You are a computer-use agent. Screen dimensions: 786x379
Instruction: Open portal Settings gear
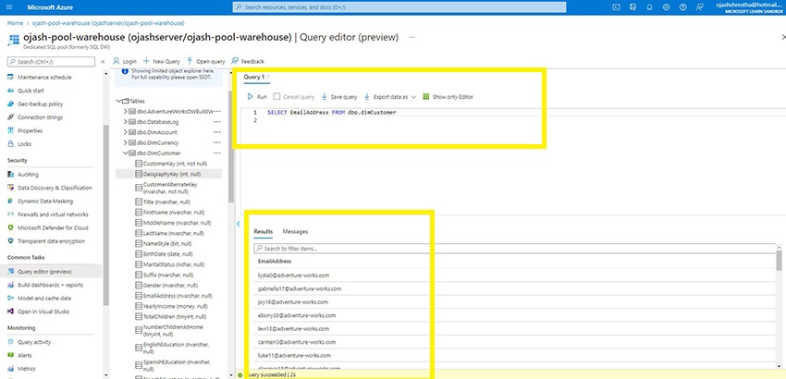point(666,7)
